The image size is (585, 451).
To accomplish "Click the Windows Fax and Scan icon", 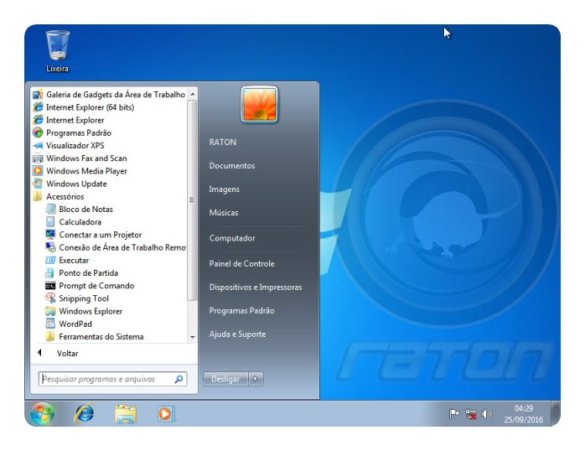I will pyautogui.click(x=38, y=158).
